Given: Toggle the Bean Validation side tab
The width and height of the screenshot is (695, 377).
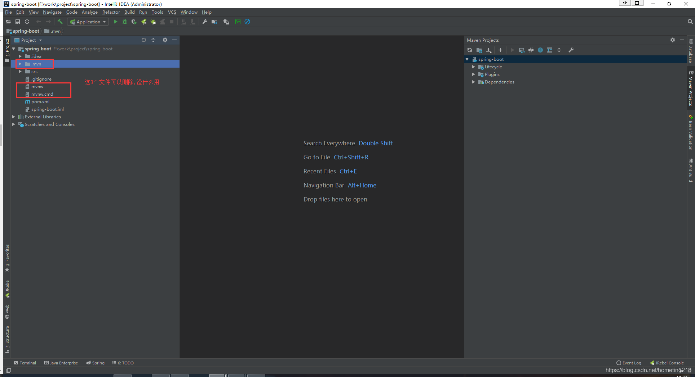Looking at the screenshot, I should [691, 132].
